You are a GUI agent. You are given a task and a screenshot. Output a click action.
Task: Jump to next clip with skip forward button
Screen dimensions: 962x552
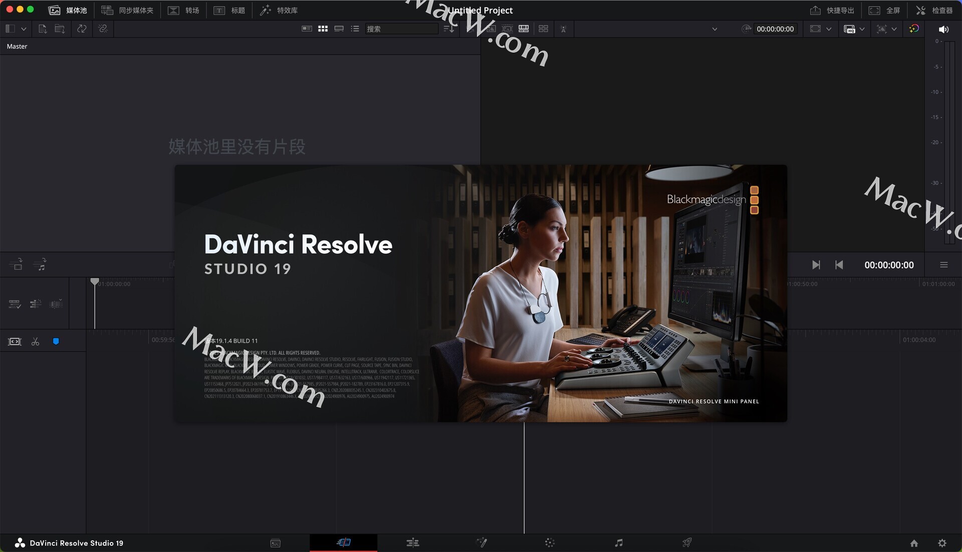click(x=816, y=265)
